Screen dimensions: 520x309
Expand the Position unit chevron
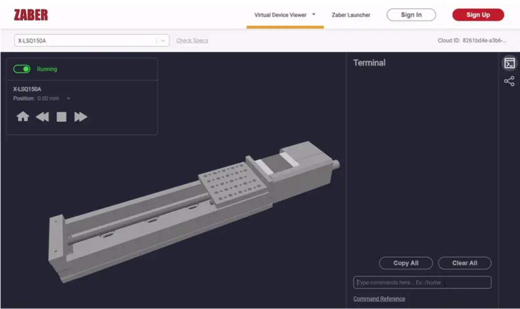click(x=69, y=98)
